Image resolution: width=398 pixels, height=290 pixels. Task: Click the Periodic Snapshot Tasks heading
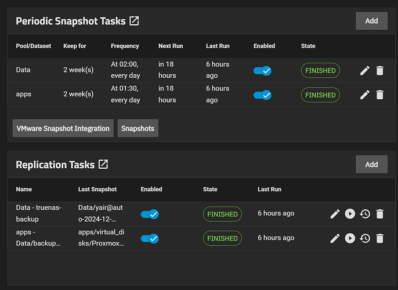[71, 21]
